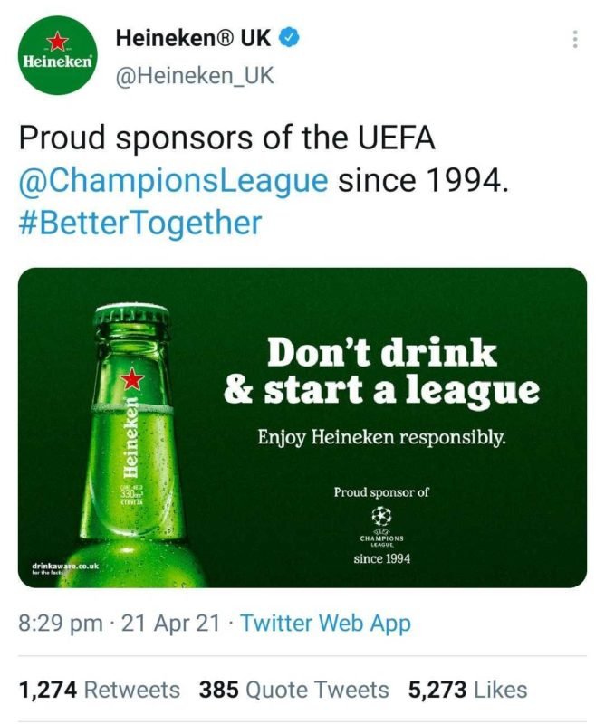View the 1,274 Retweets list
Viewport: 605px width, 724px height.
pyautogui.click(x=100, y=690)
